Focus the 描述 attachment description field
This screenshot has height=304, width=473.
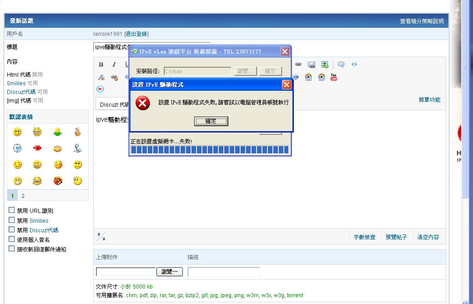click(223, 271)
